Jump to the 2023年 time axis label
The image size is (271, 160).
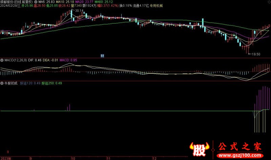pyautogui.click(x=6, y=158)
